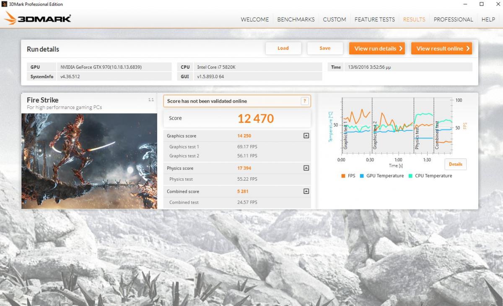Open the Feature Tests tab
The width and height of the screenshot is (503, 306).
[x=375, y=19]
